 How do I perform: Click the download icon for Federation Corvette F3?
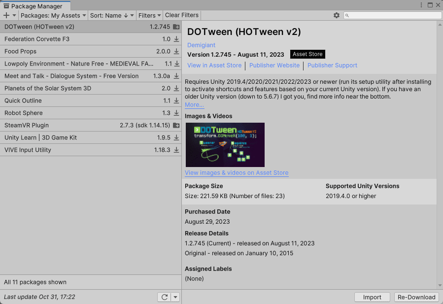[x=176, y=39]
